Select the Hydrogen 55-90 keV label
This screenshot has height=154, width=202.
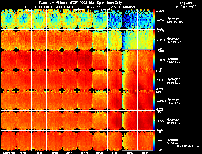[173, 60]
